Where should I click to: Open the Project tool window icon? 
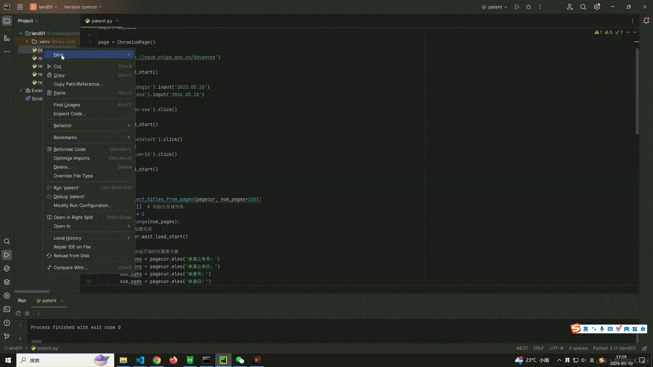point(7,21)
